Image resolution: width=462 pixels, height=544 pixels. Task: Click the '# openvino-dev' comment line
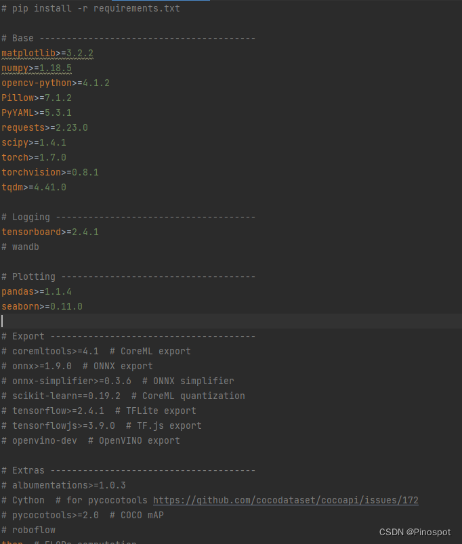pyautogui.click(x=91, y=441)
